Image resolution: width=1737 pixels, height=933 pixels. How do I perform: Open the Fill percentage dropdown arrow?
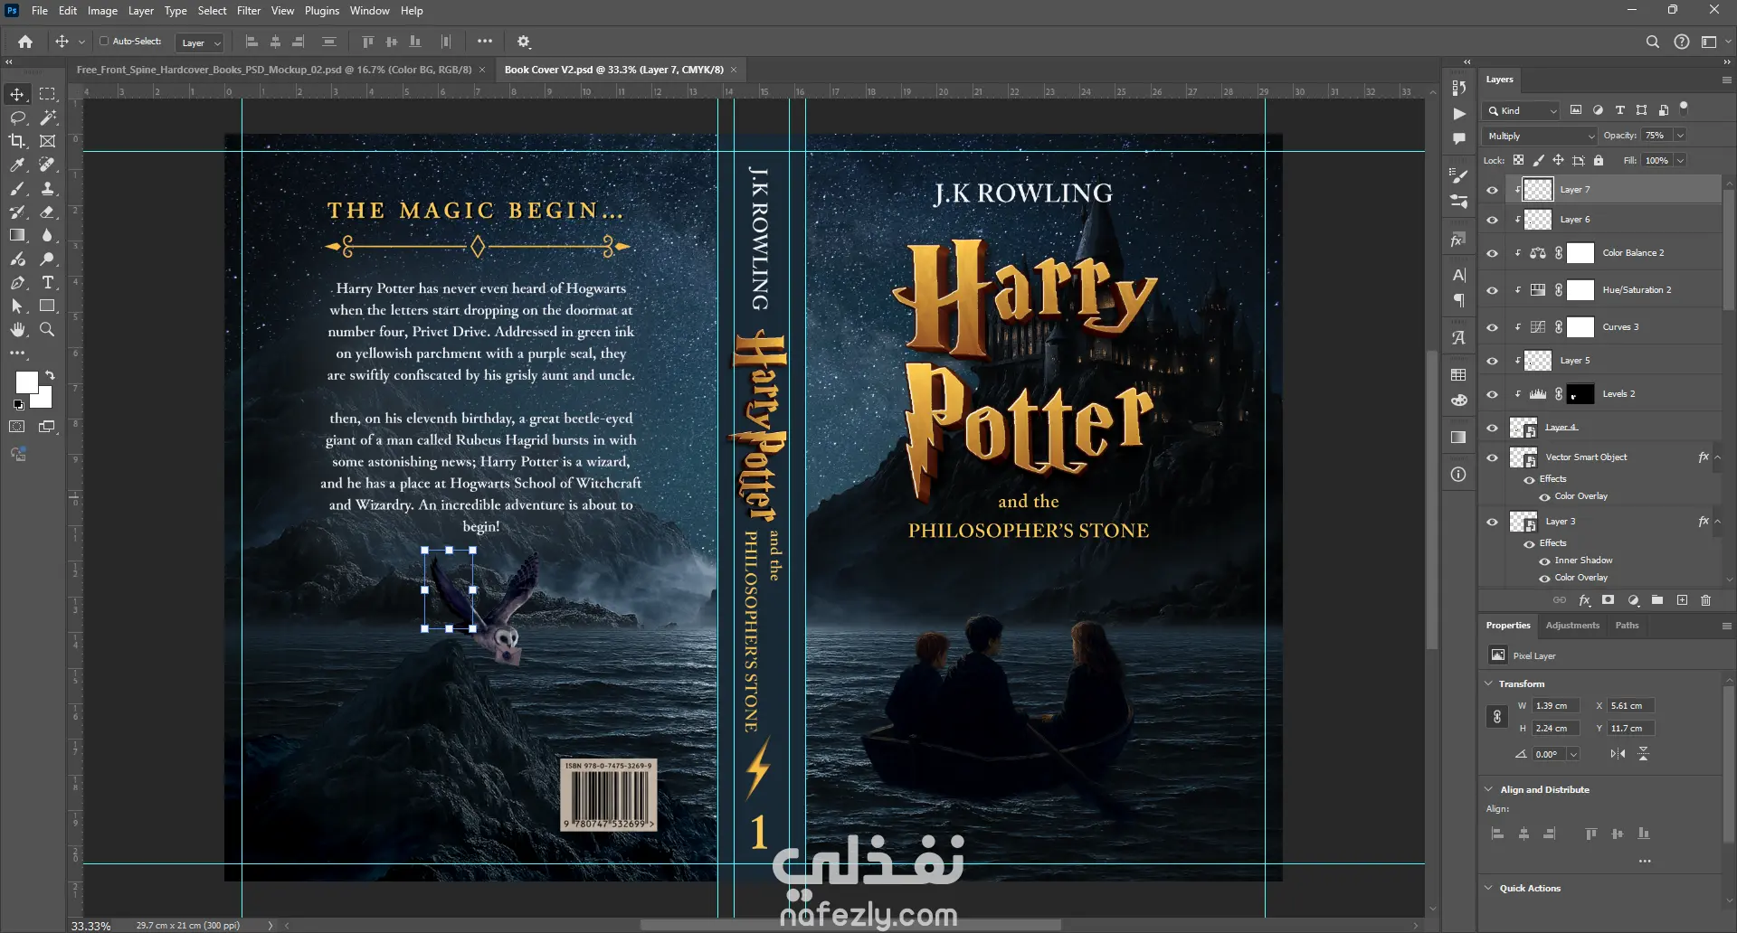coord(1680,160)
